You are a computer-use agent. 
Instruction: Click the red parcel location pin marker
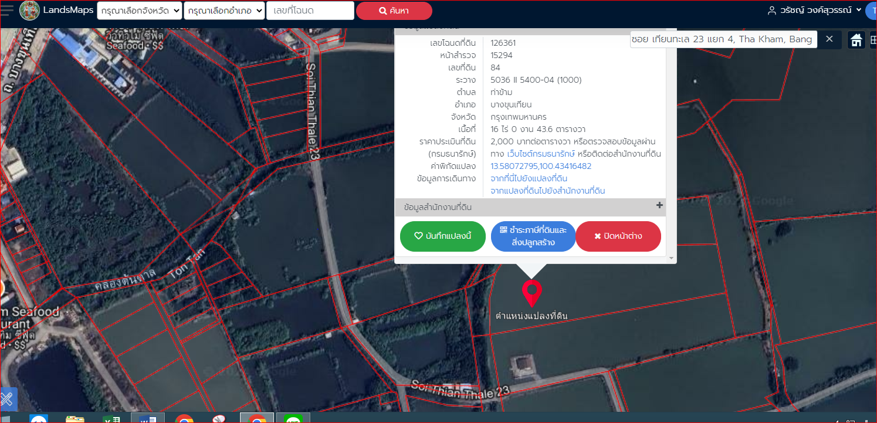[531, 293]
